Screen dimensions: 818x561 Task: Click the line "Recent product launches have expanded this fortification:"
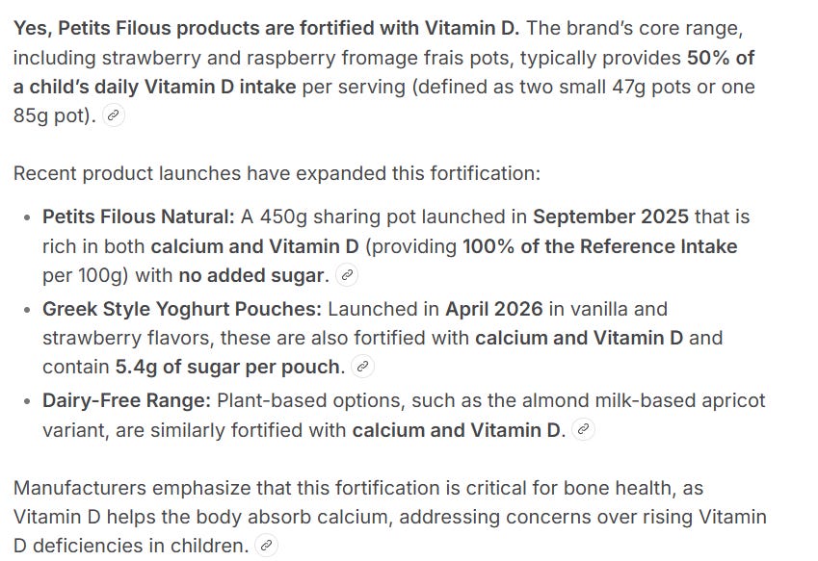(x=277, y=173)
